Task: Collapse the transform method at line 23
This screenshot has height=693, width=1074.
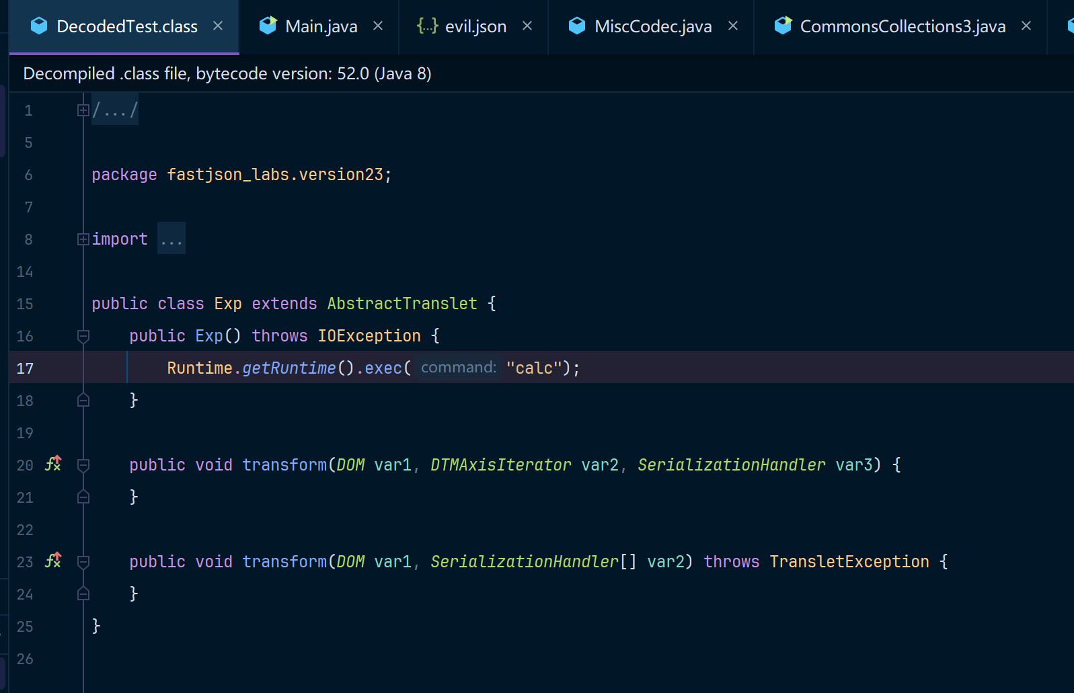Action: (83, 562)
